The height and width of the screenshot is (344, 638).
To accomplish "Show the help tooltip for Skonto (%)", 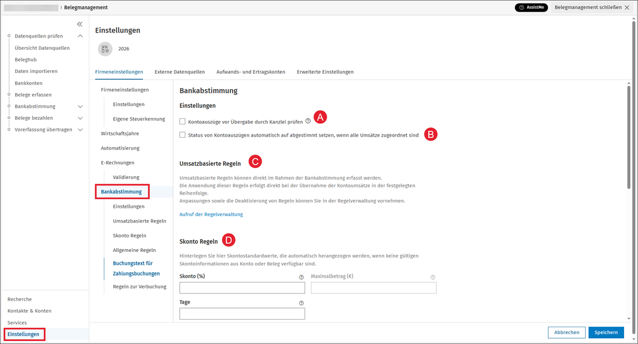I will pyautogui.click(x=302, y=277).
